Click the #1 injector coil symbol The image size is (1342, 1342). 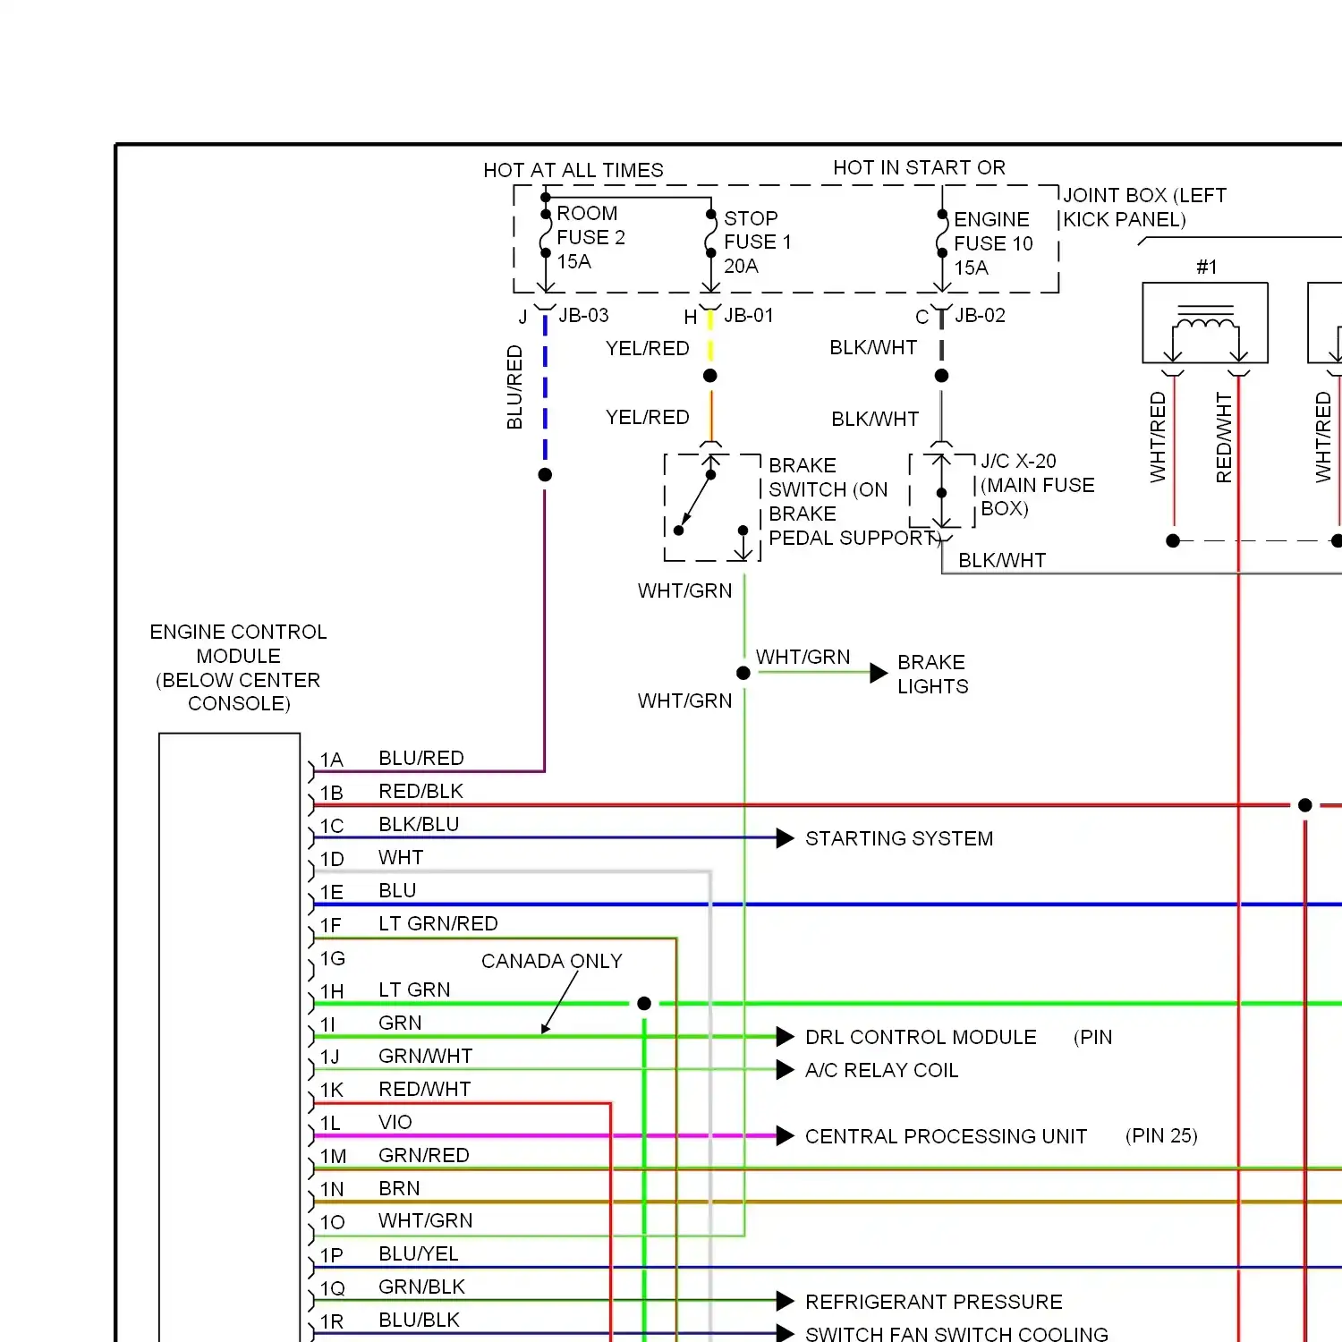click(x=1205, y=323)
